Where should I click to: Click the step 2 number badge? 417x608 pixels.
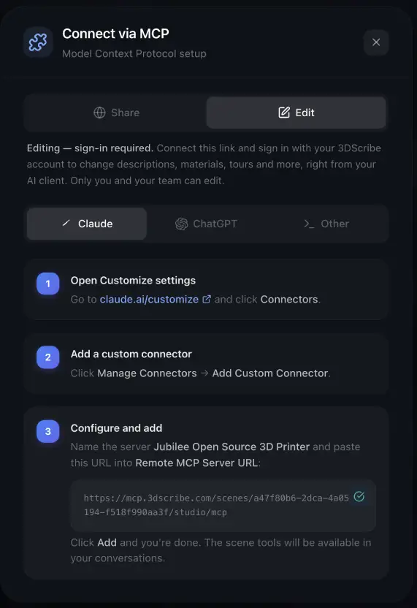48,357
